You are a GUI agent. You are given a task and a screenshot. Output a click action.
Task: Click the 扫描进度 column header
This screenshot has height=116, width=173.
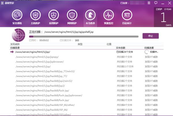click(x=149, y=48)
